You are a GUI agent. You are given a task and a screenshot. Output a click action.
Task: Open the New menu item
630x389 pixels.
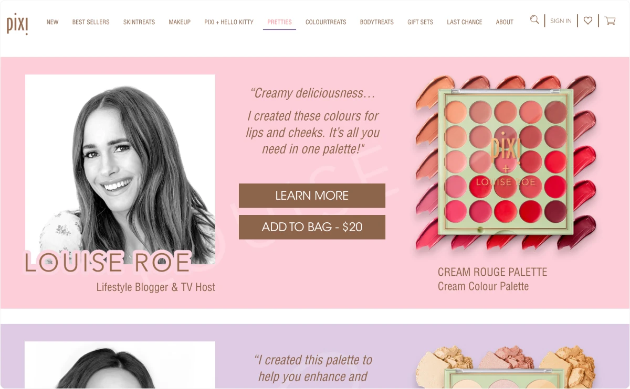[x=52, y=22]
